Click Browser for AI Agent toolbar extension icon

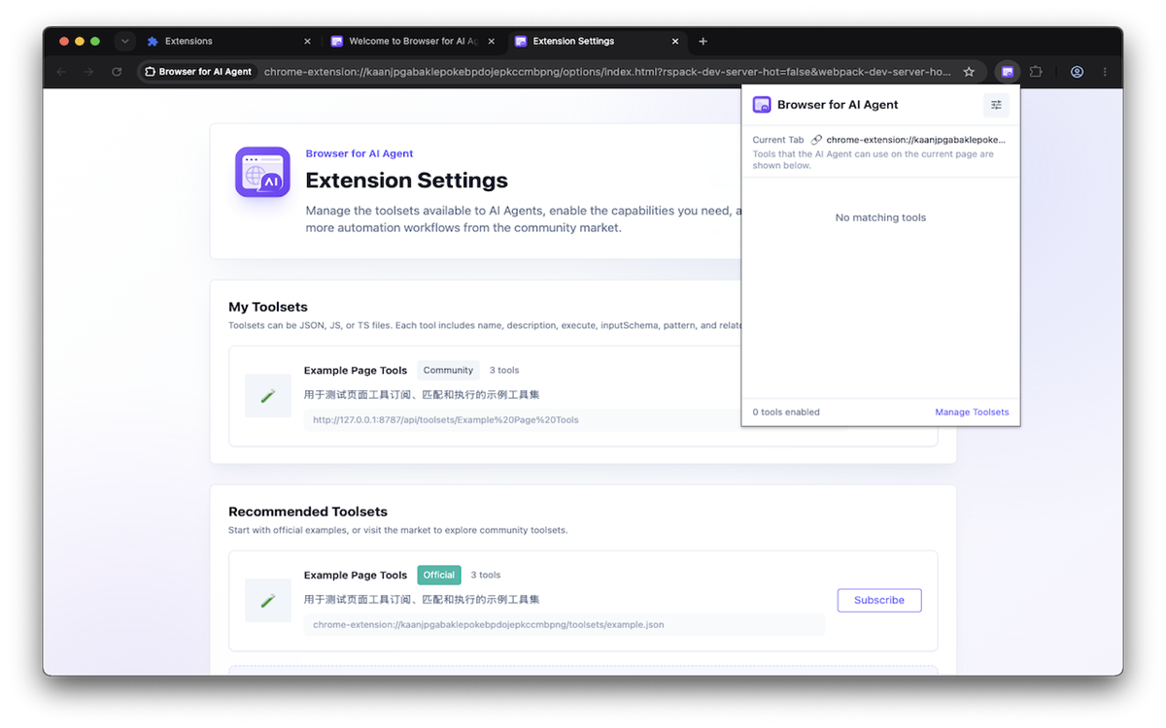coord(1008,72)
